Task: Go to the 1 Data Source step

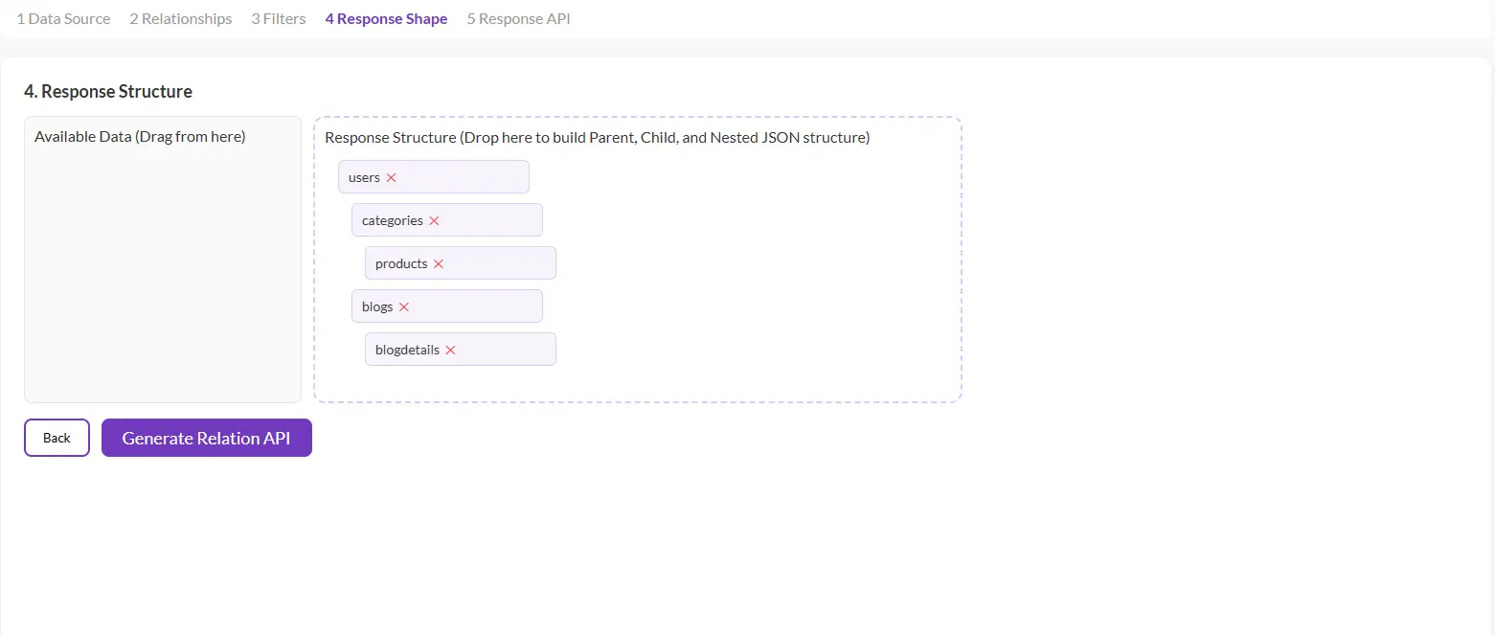Action: point(63,19)
